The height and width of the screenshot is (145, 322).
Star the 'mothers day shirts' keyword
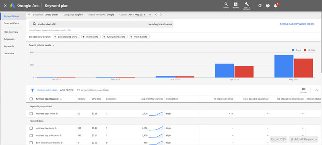[56, 128]
